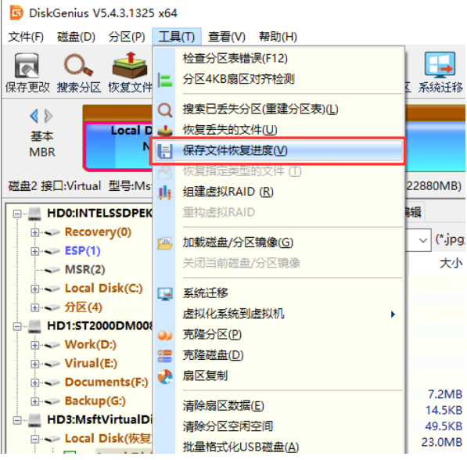
Task: Click the orange spheres icon beside 克隆分区
Action: click(x=165, y=335)
